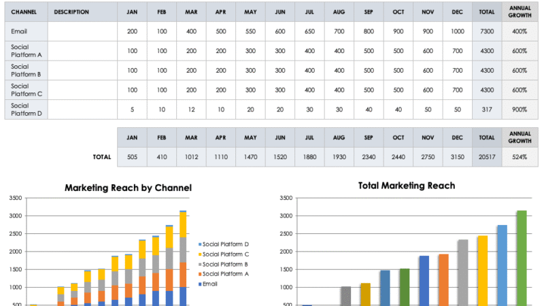This screenshot has width=544, height=306.
Task: Click monthly total 2750 for NOV
Action: pyautogui.click(x=428, y=157)
